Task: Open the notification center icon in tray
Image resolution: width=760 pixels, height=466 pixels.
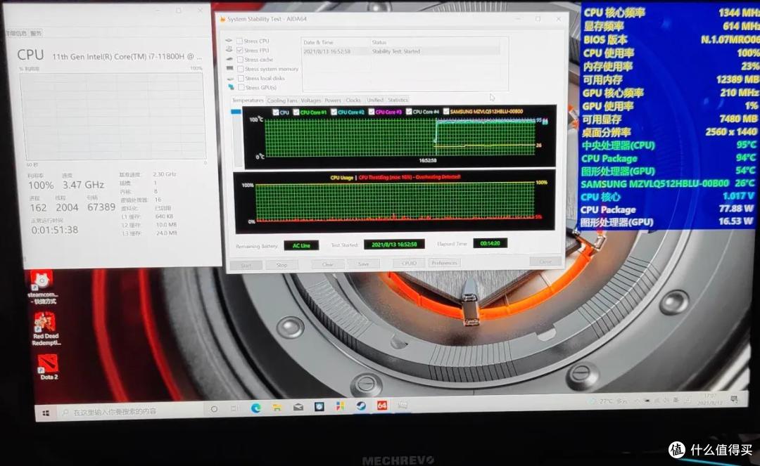Action: (734, 399)
